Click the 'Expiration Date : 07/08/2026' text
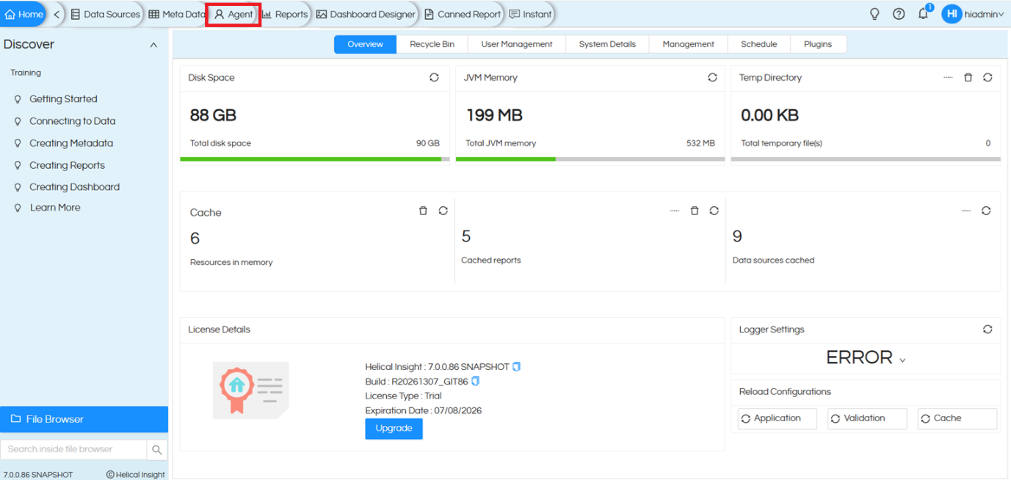 (424, 410)
